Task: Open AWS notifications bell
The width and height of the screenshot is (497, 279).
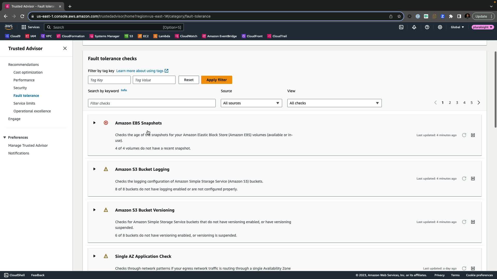Action: click(x=414, y=27)
